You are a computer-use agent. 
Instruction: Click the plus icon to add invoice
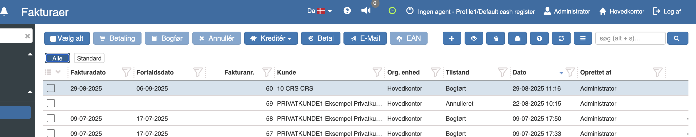[451, 38]
